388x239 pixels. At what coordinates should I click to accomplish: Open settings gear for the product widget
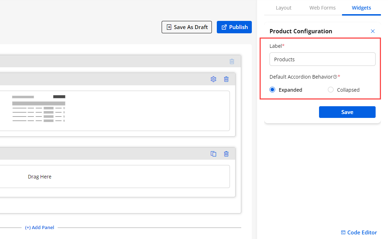pos(213,79)
